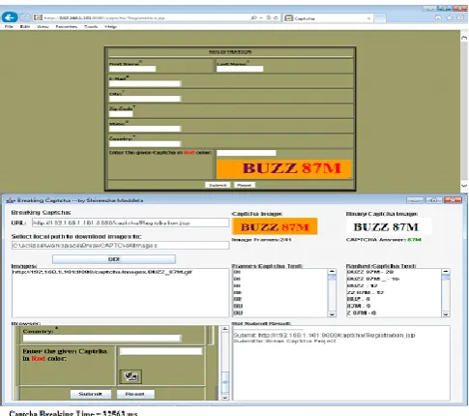469x416 pixels.
Task: Click the browser Tools gear icon
Action: pyautogui.click(x=460, y=17)
